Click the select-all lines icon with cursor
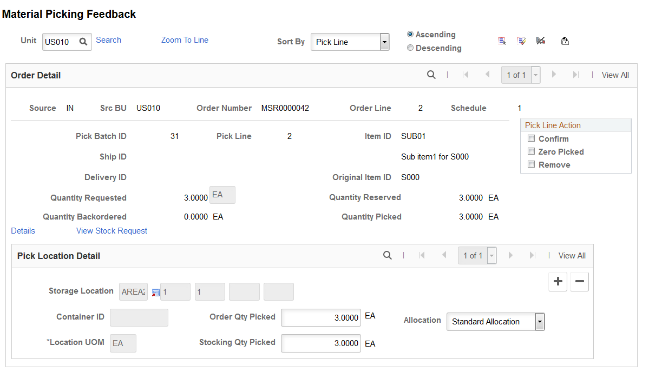The width and height of the screenshot is (649, 372). tap(502, 41)
